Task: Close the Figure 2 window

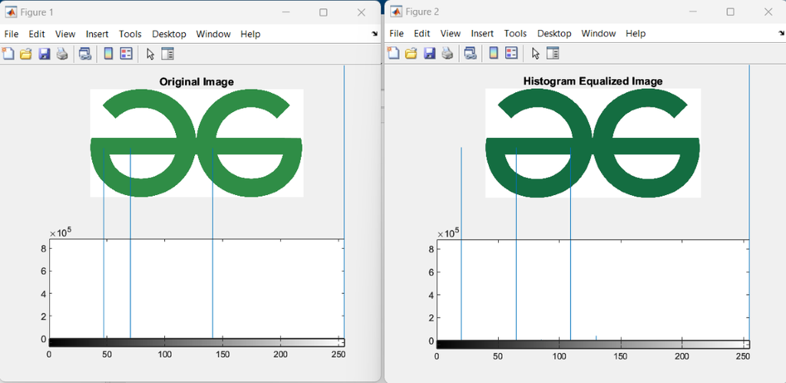Action: pos(768,12)
